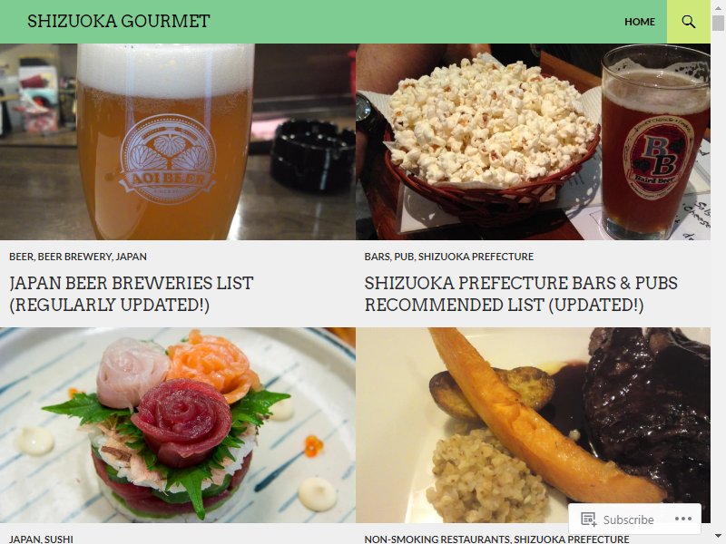
Task: Open the Shizuoka Gourmet site title
Action: click(x=119, y=21)
